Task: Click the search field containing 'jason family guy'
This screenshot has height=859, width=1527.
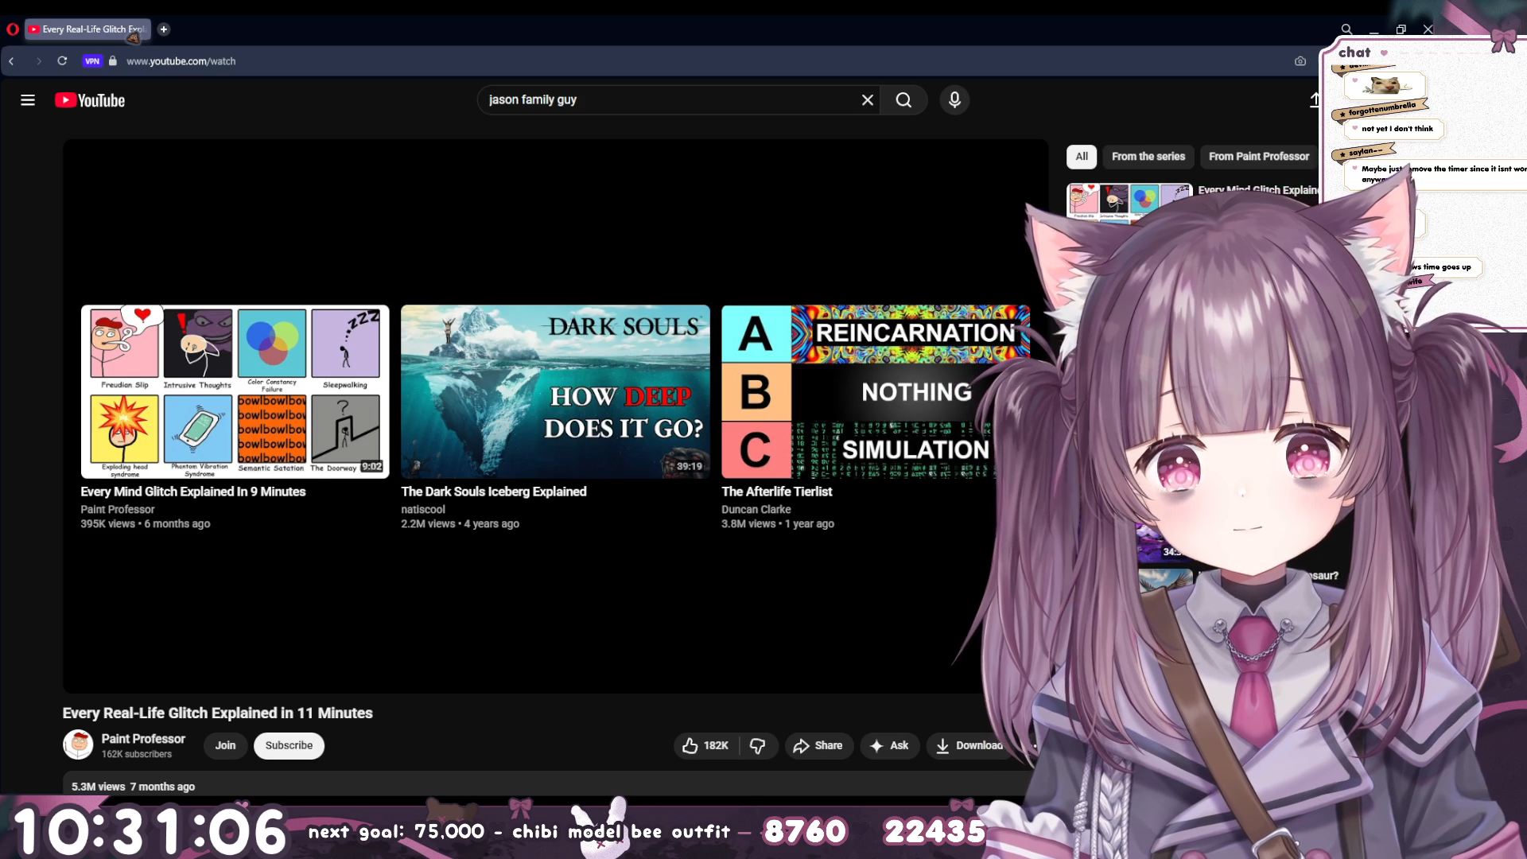Action: tap(668, 100)
